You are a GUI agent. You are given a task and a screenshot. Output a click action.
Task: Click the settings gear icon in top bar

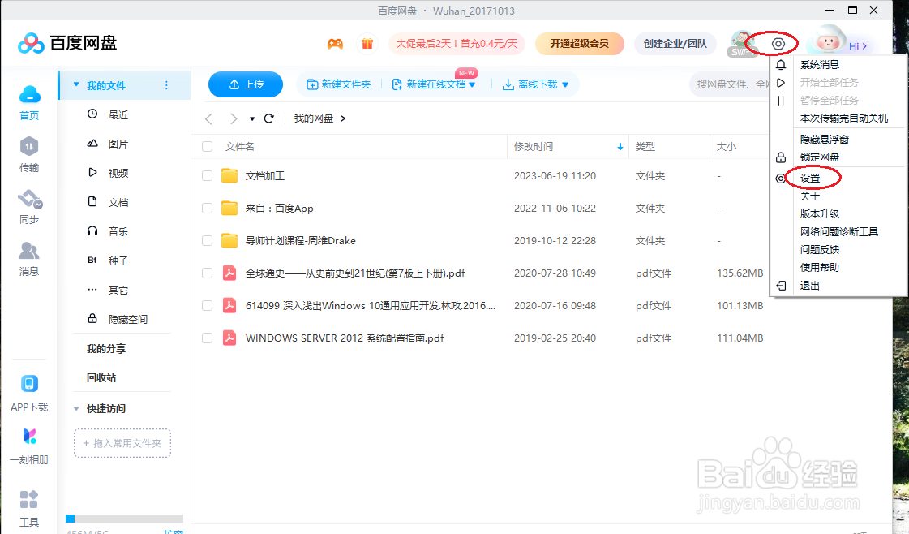click(778, 44)
